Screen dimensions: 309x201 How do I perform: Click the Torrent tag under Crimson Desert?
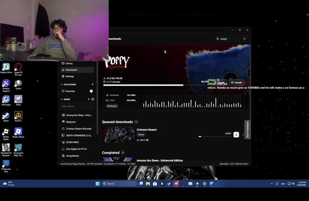[x=141, y=135]
